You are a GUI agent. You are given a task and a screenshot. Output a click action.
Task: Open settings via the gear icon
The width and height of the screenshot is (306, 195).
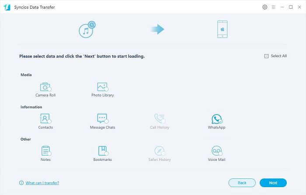pyautogui.click(x=264, y=7)
